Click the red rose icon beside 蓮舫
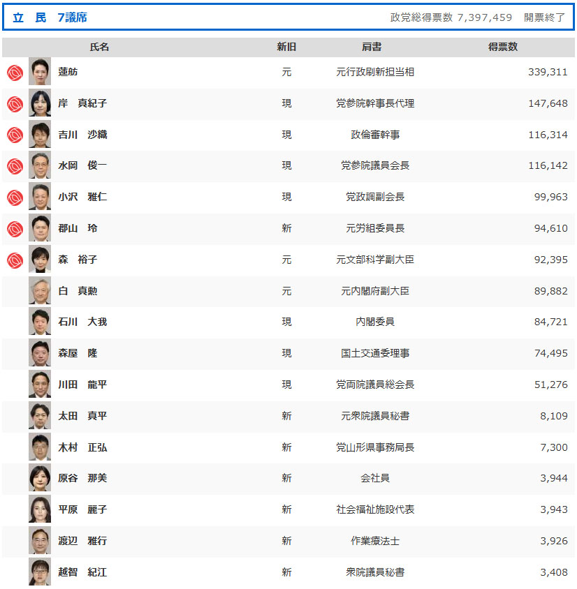577x589 pixels. (15, 73)
